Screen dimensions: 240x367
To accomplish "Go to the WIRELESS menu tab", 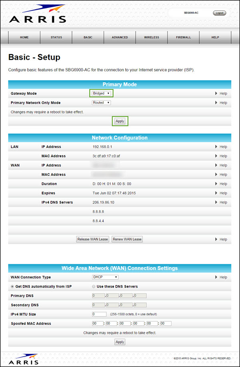I will click(152, 37).
